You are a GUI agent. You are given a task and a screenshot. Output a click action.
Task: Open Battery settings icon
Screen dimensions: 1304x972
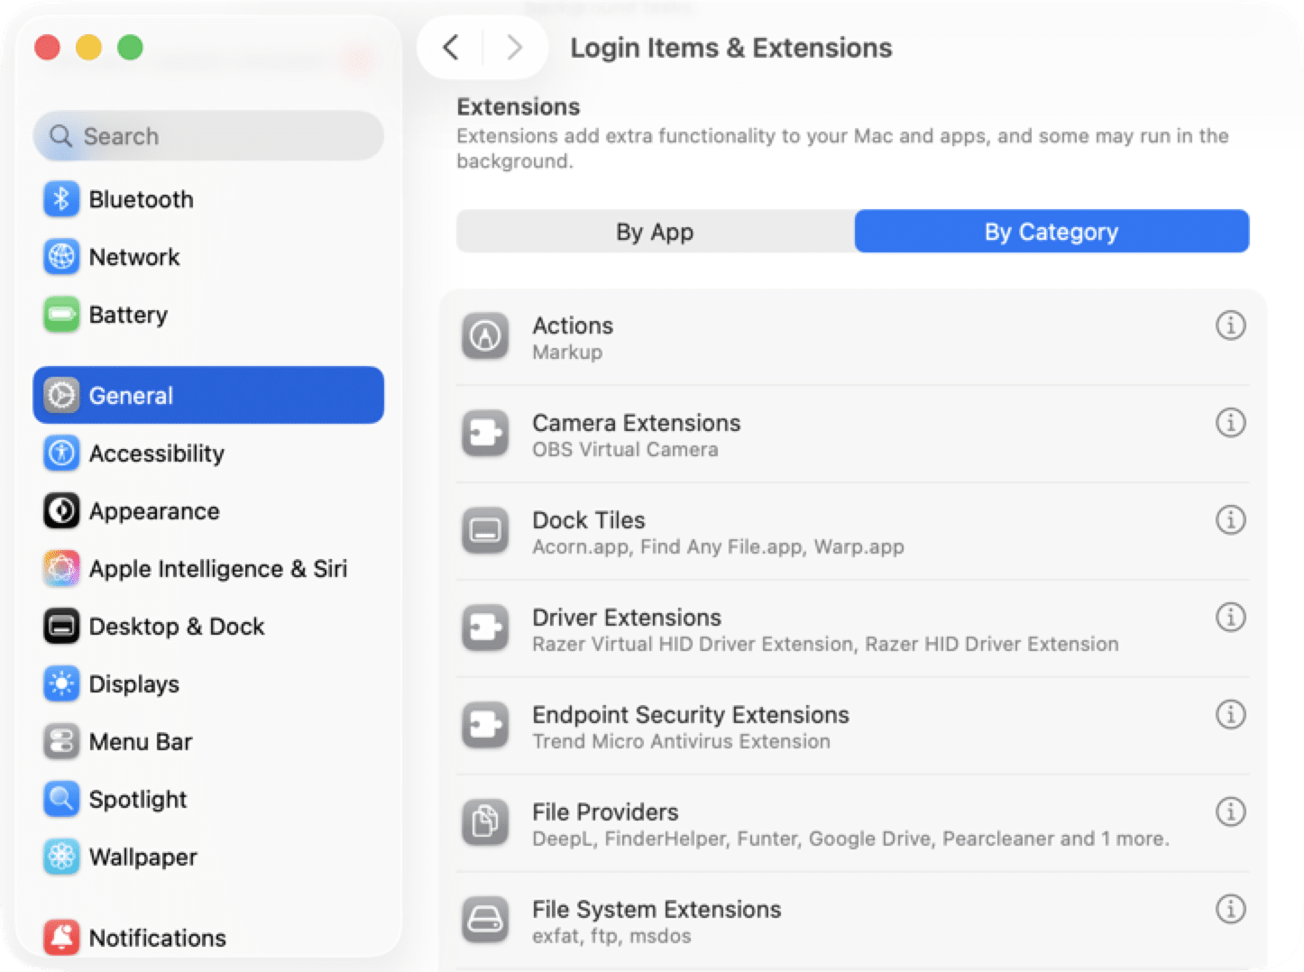61,315
